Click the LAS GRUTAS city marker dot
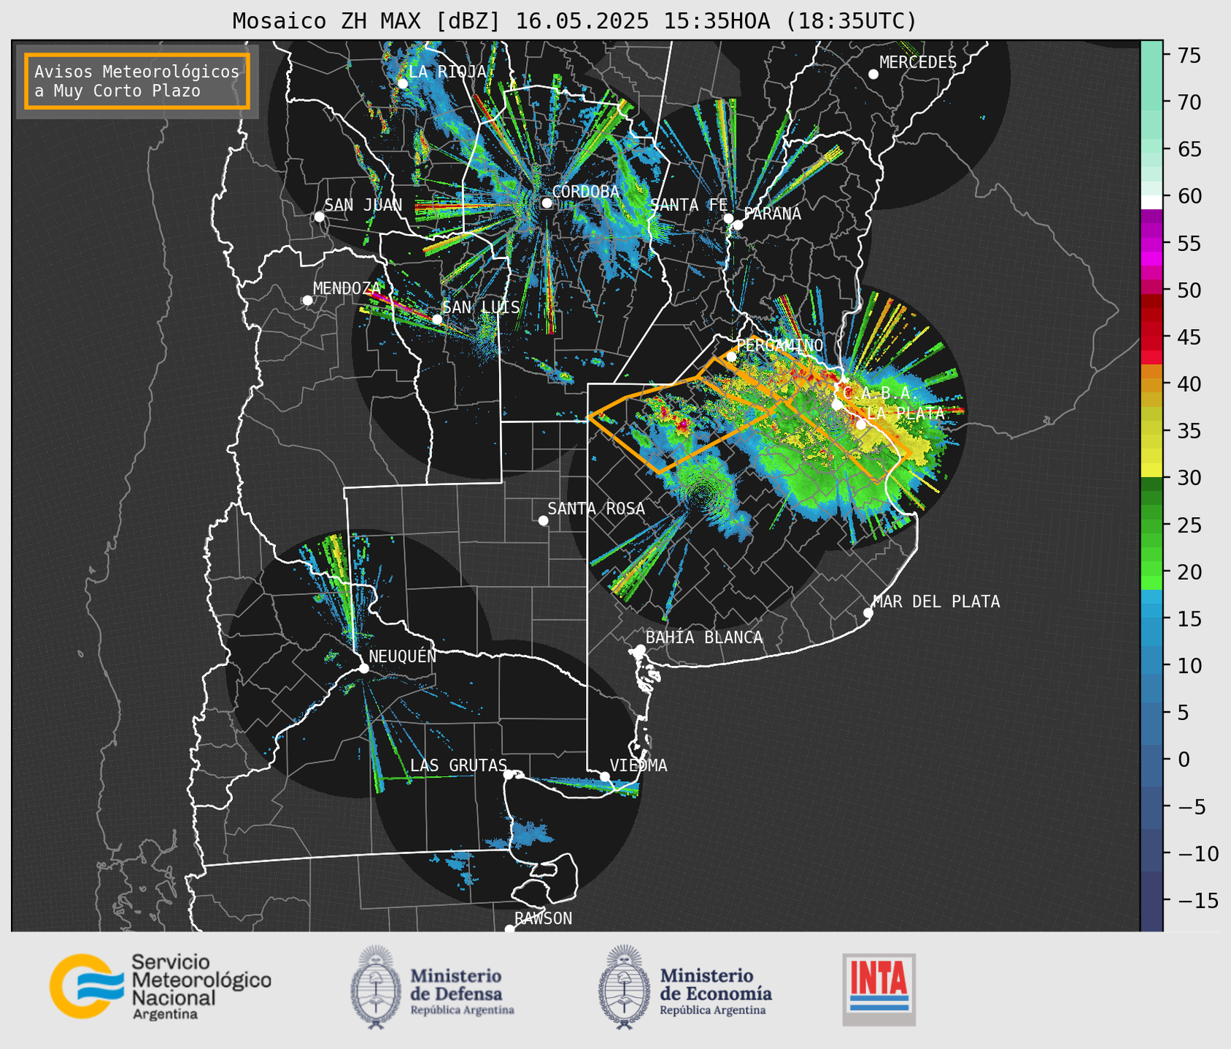Viewport: 1231px width, 1049px height. coord(509,774)
